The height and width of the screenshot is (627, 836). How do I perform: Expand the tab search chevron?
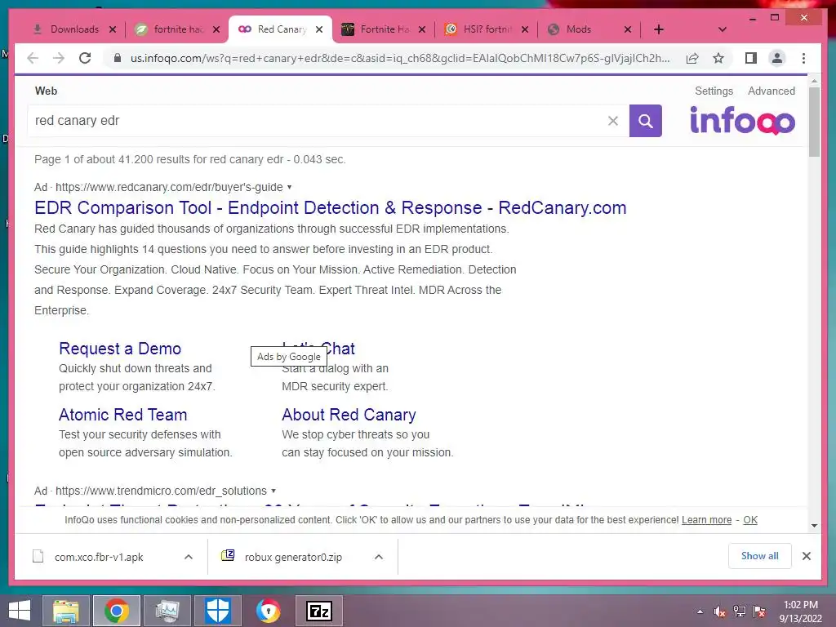723,29
